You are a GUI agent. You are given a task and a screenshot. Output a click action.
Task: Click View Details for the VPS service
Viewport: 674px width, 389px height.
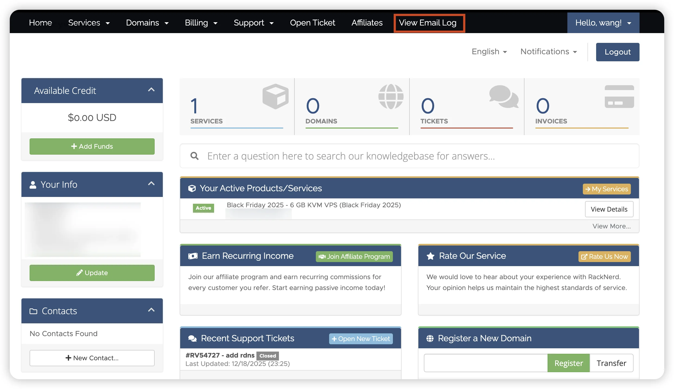point(609,209)
